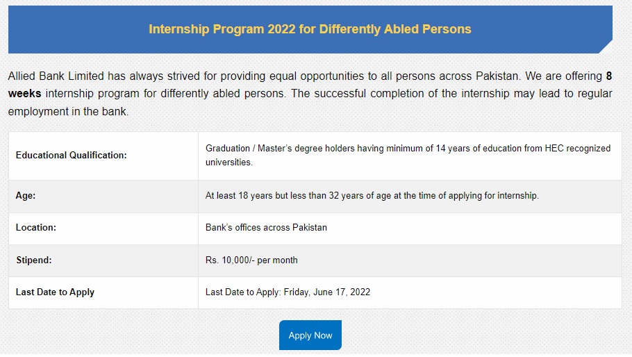Viewport: 632px width, 357px height.
Task: Click 'Bank's offices across Pakistan' text
Action: (266, 227)
